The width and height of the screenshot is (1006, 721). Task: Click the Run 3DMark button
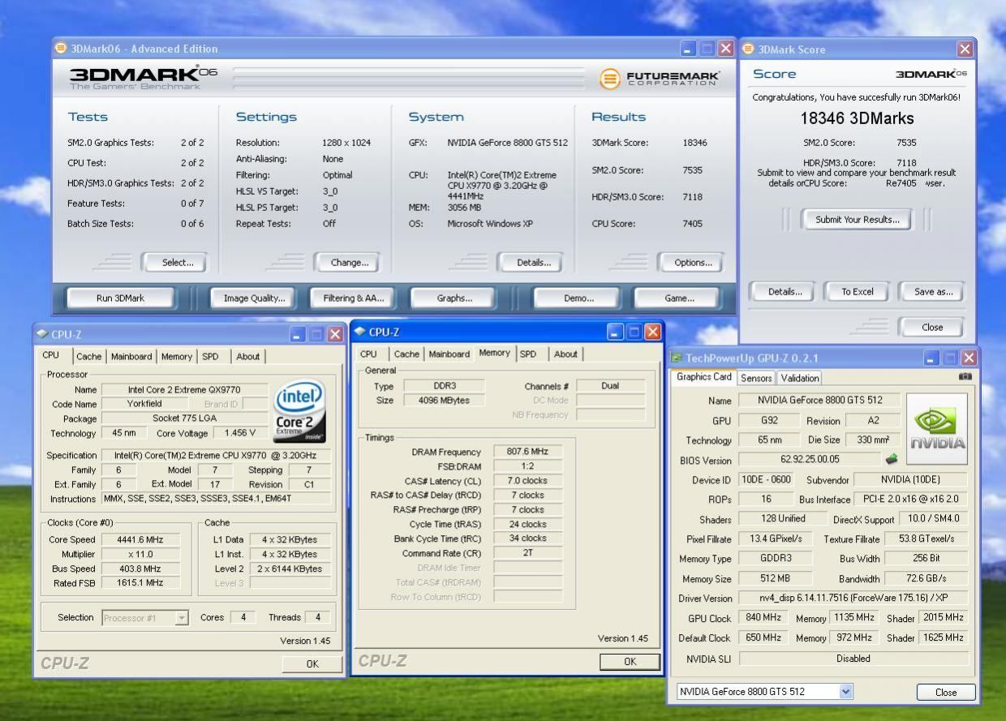[x=120, y=298]
